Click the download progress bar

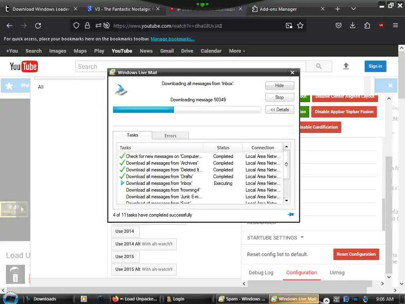click(x=187, y=110)
